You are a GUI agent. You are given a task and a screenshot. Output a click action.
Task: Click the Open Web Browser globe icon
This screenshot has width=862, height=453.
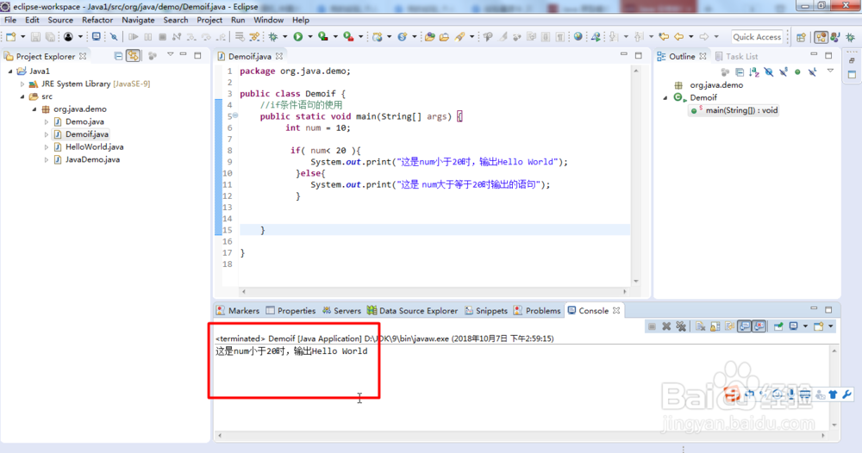(578, 37)
